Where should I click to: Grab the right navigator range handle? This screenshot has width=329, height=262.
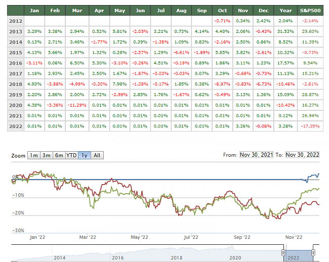coord(313,252)
